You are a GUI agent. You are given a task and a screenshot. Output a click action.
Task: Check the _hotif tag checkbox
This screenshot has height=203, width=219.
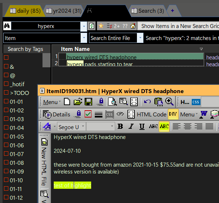tap(6, 84)
